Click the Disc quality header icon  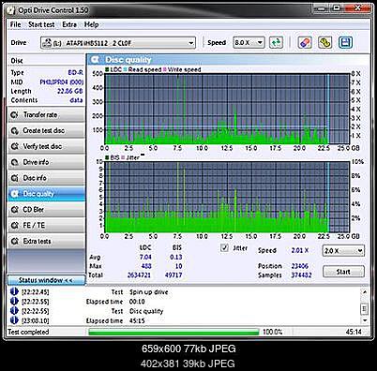click(95, 60)
